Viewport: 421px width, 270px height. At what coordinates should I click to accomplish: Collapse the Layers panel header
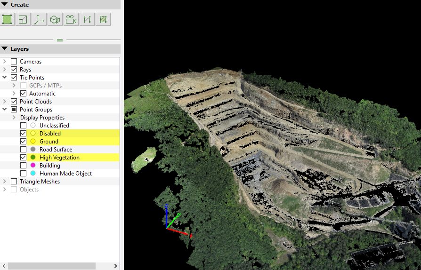[x=5, y=49]
